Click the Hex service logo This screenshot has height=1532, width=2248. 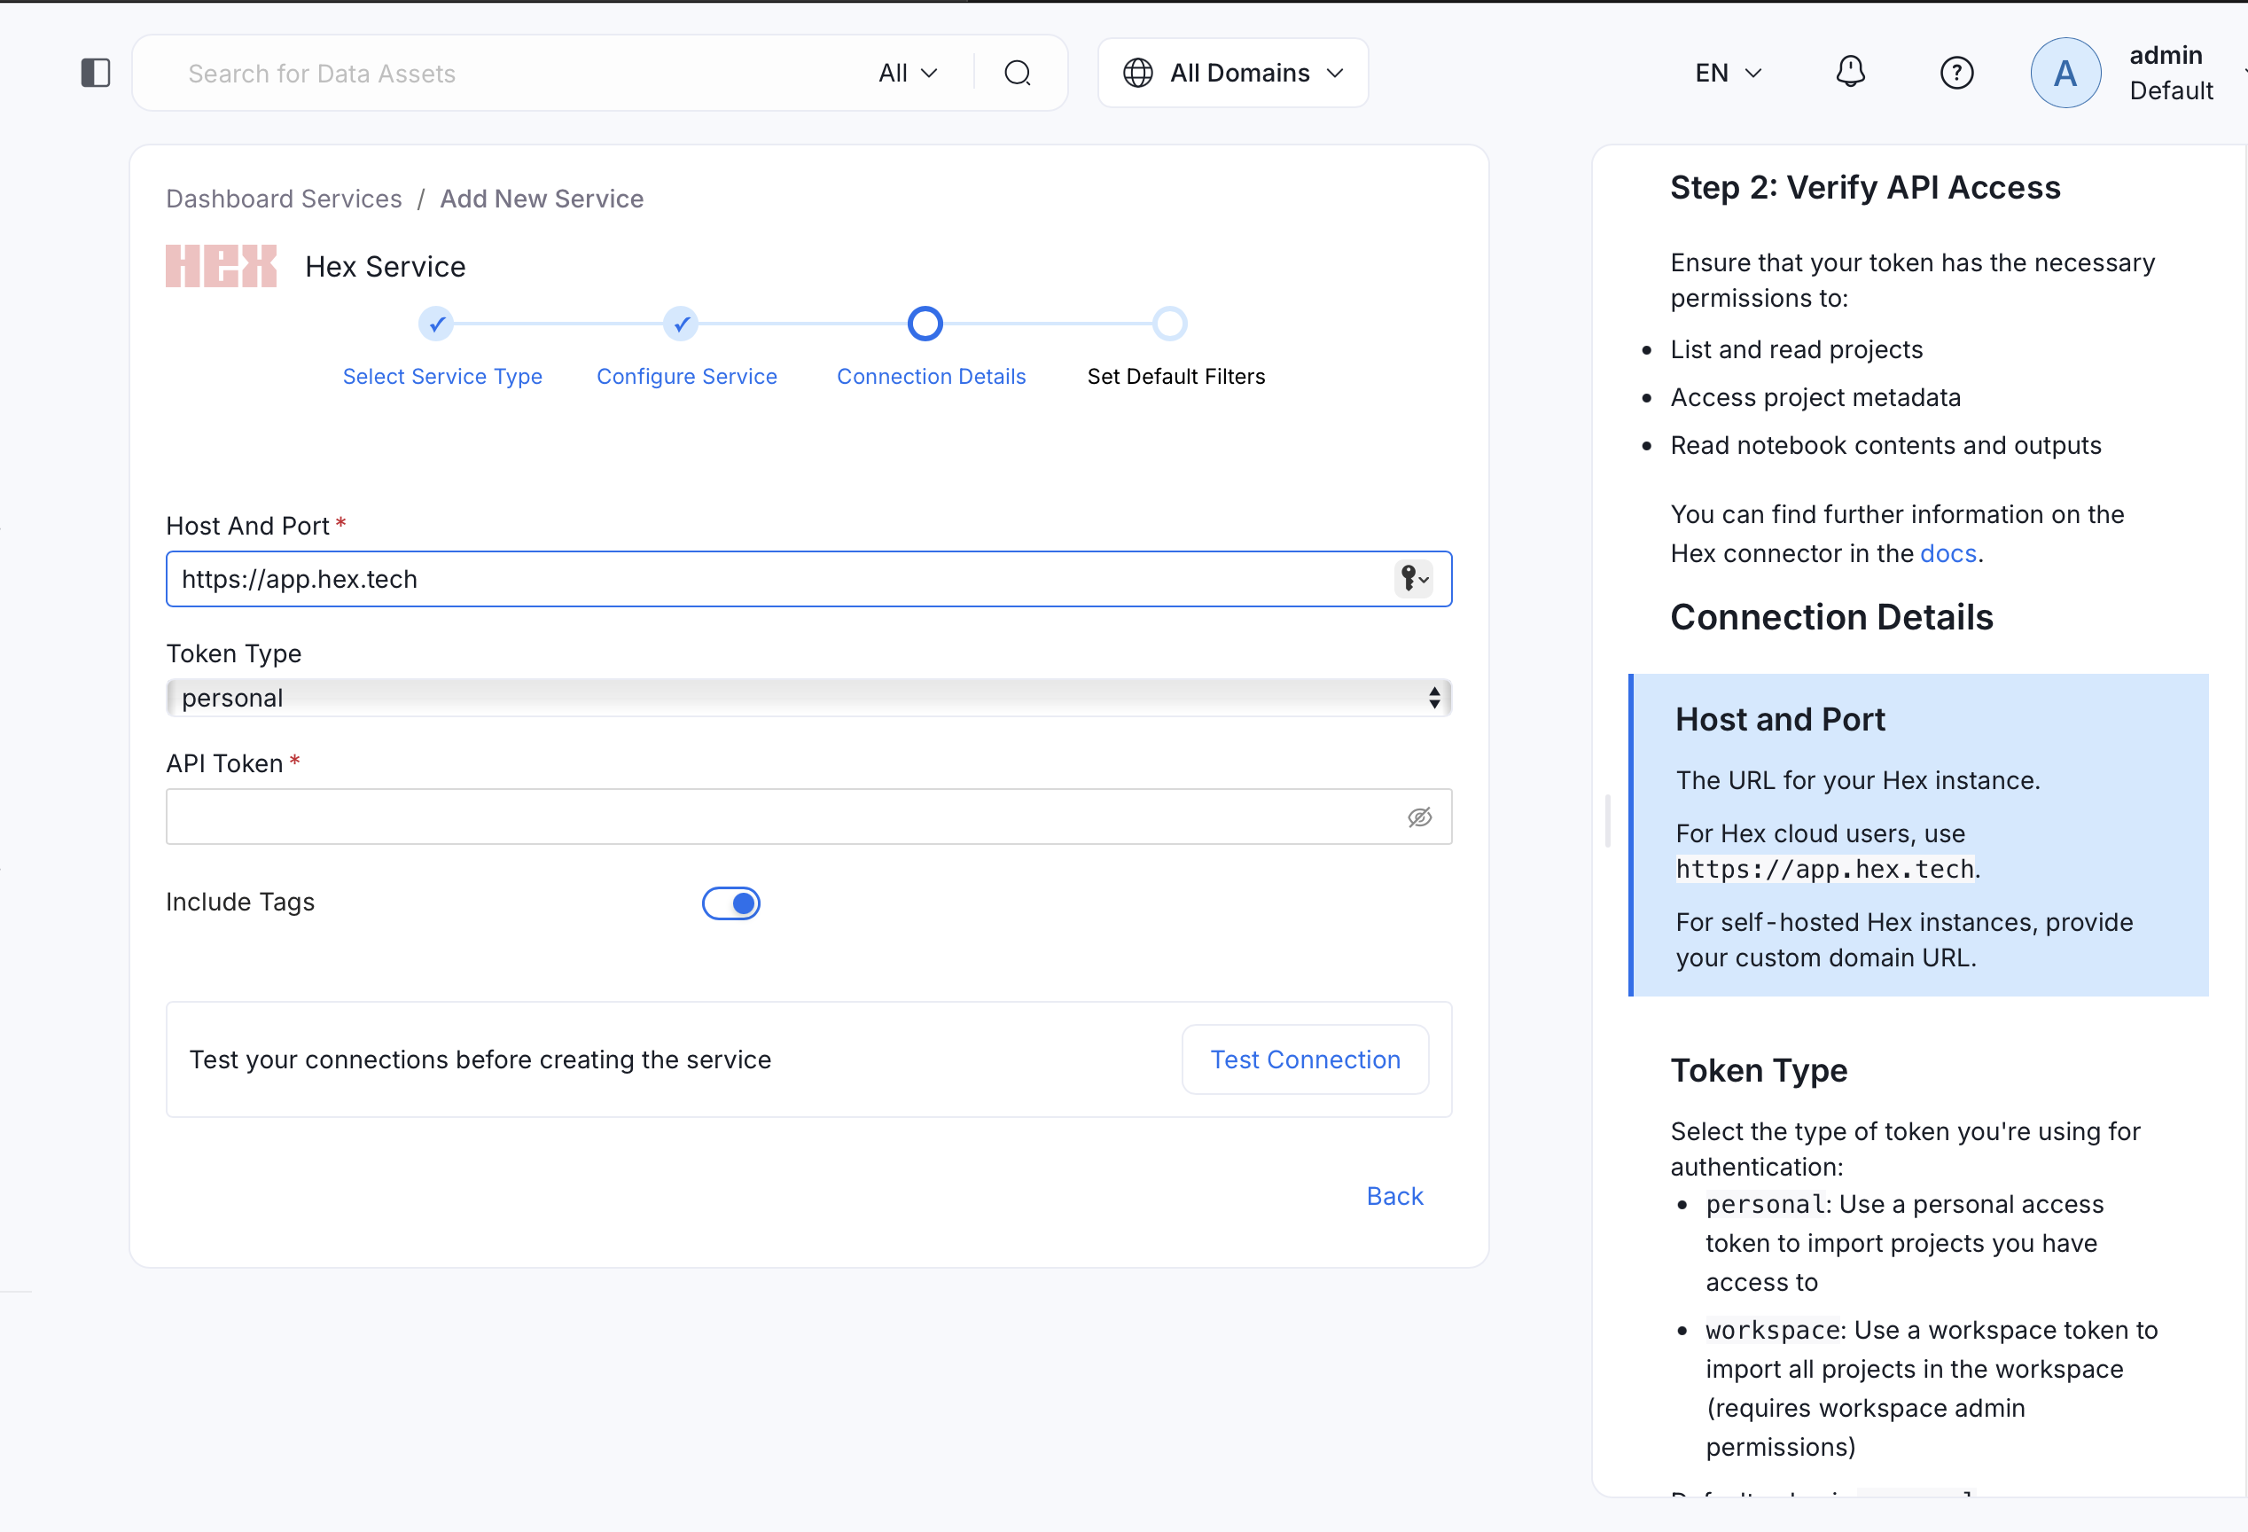pyautogui.click(x=221, y=266)
